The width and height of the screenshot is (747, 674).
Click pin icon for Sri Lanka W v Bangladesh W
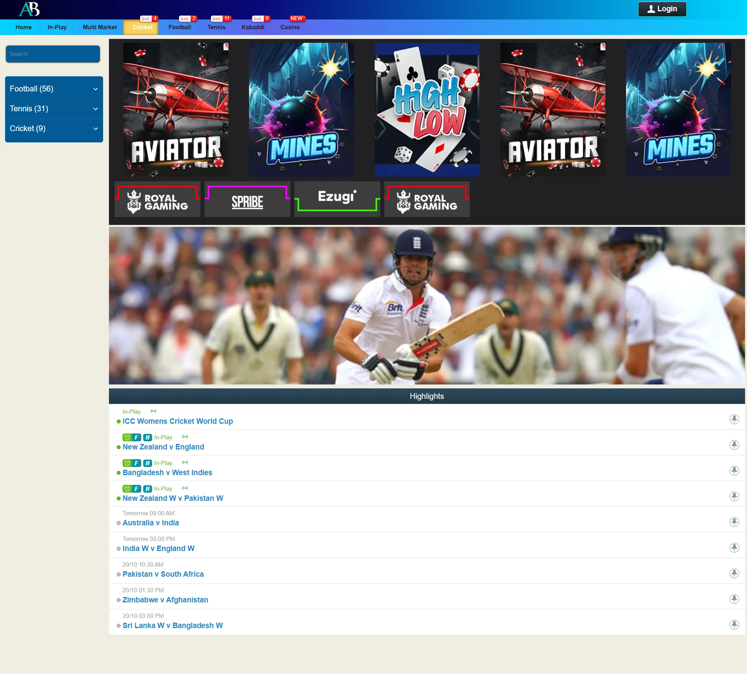734,625
